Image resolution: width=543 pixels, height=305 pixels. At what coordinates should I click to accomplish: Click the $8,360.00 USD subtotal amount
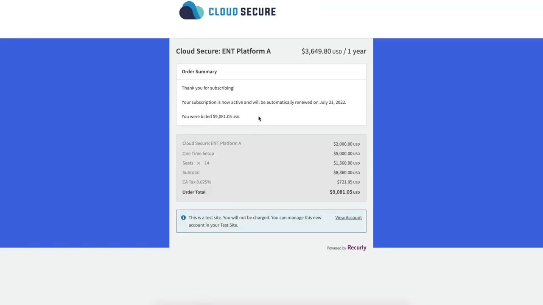click(347, 173)
